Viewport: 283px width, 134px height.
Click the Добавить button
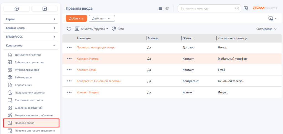(76, 18)
